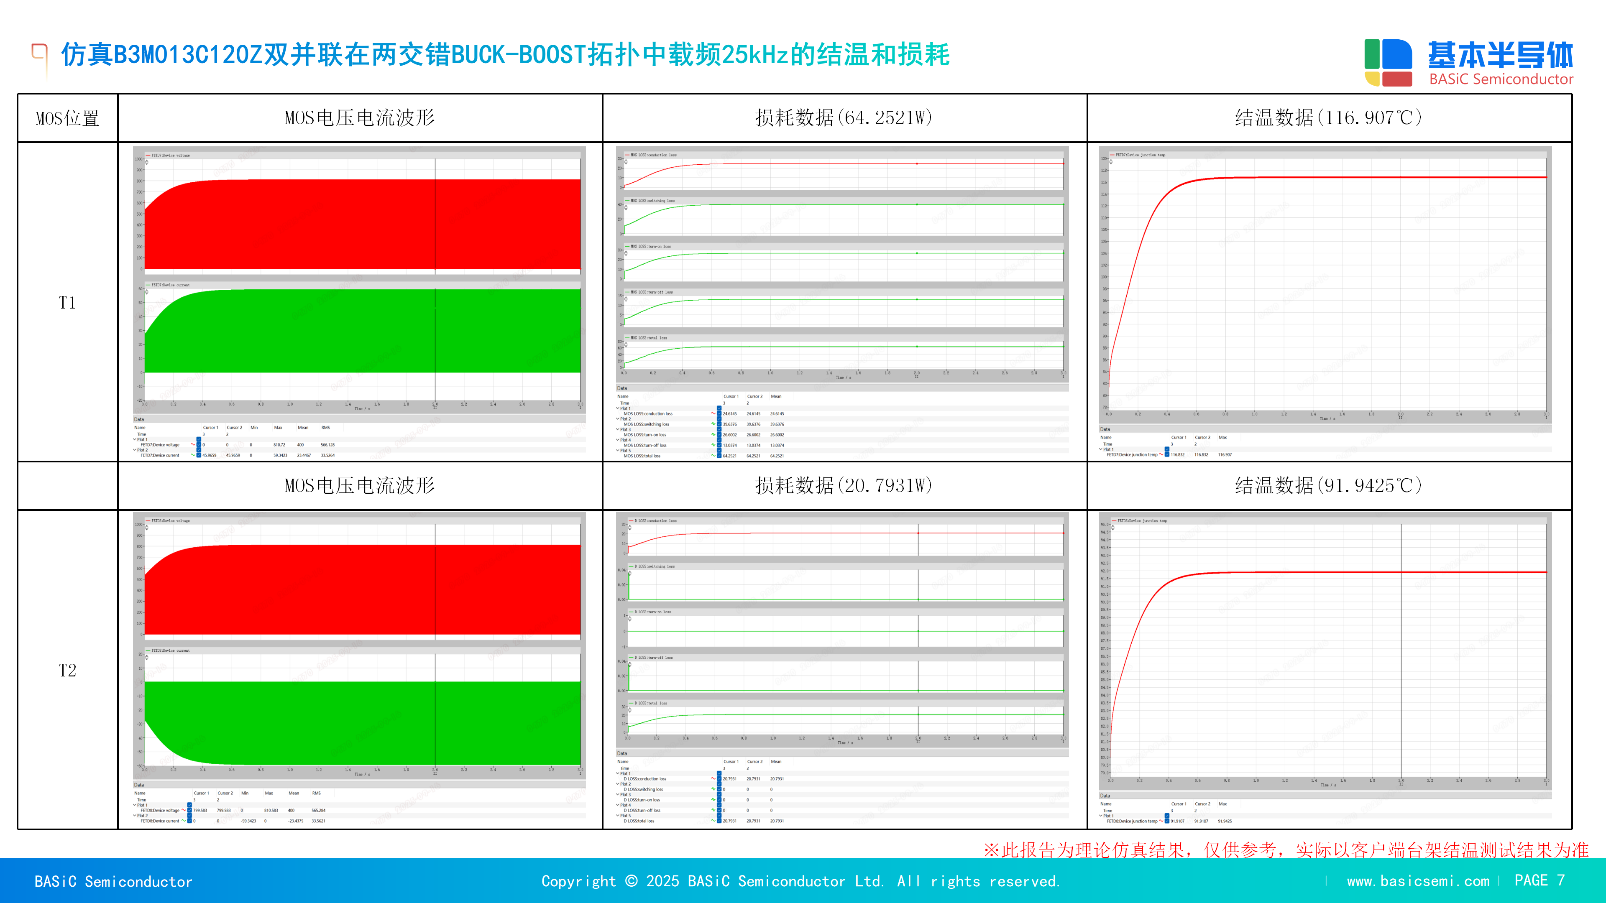This screenshot has height=903, width=1606.
Task: Uncheck FETD7:Device current trace checkbox
Action: (x=199, y=455)
